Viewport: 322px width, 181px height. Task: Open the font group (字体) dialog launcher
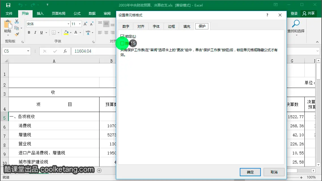[94, 42]
